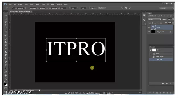Click the Background layer black thumbnail

(153, 32)
